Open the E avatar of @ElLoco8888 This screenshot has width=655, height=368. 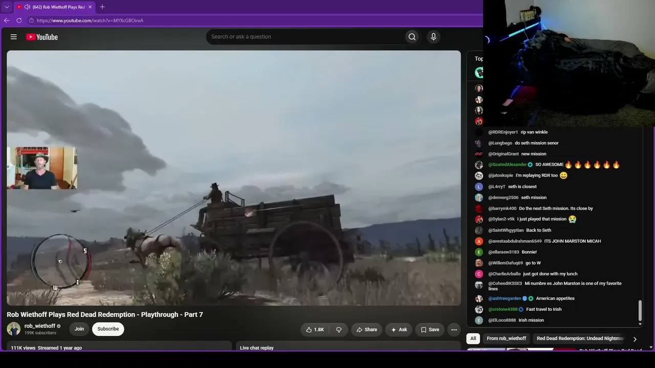pyautogui.click(x=479, y=320)
